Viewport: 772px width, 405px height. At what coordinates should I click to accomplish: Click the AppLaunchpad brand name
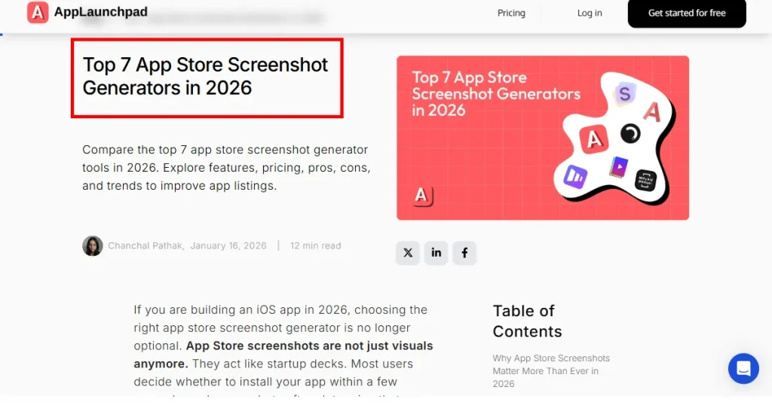[x=101, y=12]
